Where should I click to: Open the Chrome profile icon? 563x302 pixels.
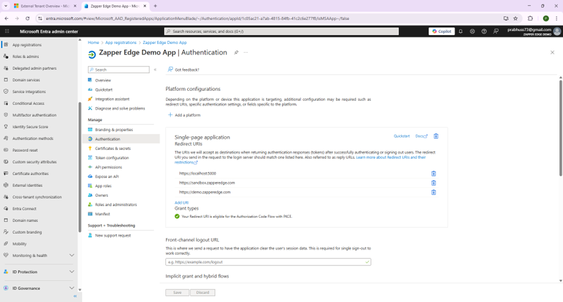click(546, 19)
